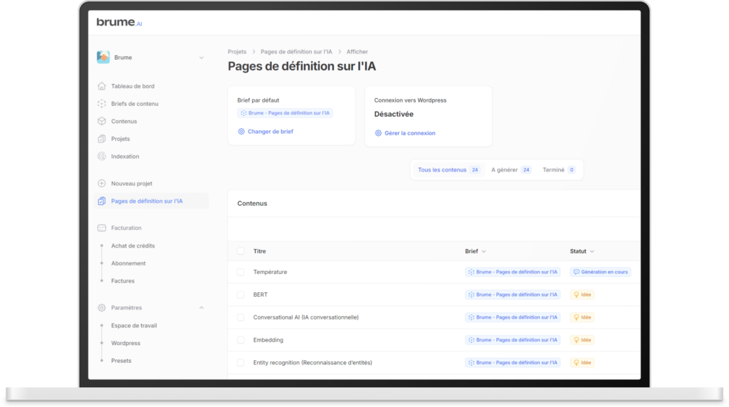Toggle the select-all checkbox beside Titre
Screen dimensions: 729x407
(241, 251)
